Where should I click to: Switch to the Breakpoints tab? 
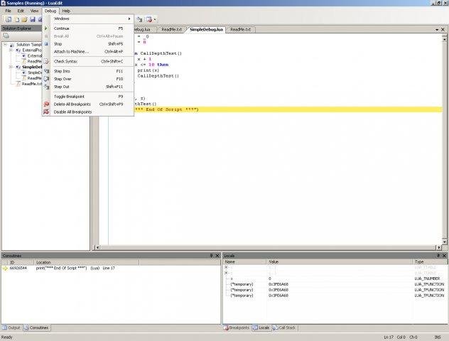(x=237, y=328)
